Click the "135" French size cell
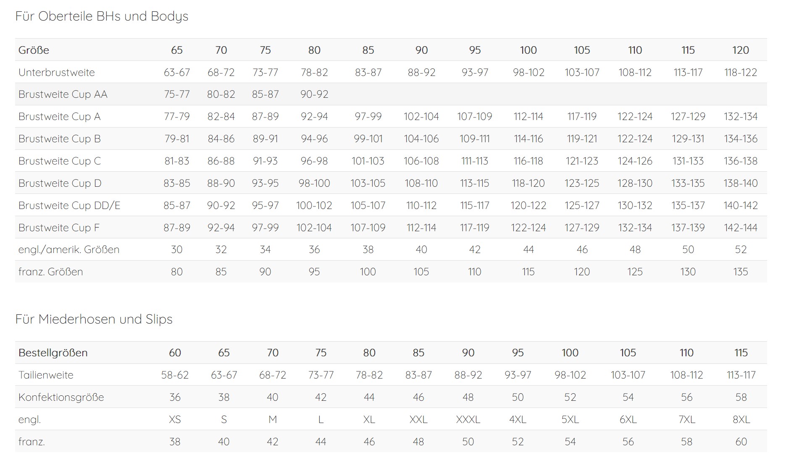This screenshot has width=786, height=465. [x=740, y=272]
